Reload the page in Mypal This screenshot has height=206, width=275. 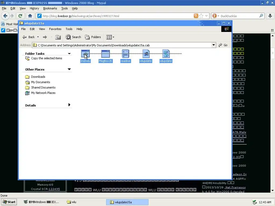[x=20, y=16]
